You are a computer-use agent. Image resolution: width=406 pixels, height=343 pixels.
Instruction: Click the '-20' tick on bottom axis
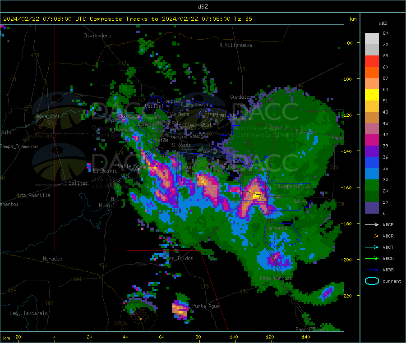17,337
